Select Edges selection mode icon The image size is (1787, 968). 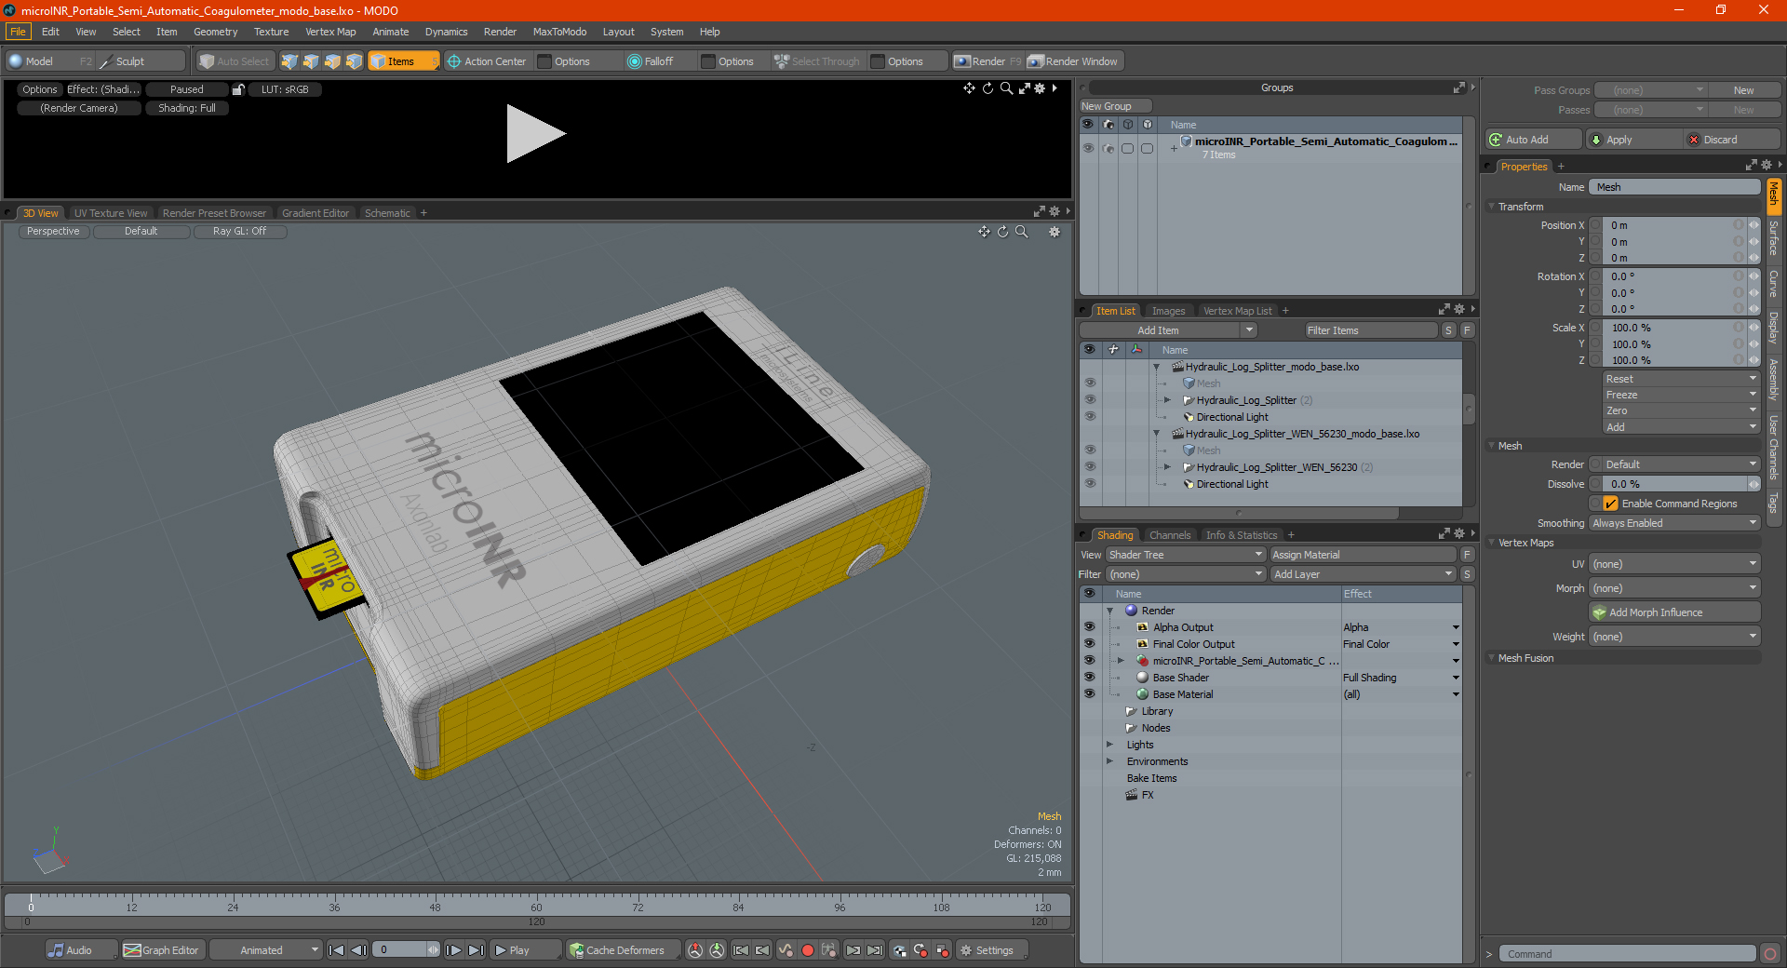pos(311,61)
